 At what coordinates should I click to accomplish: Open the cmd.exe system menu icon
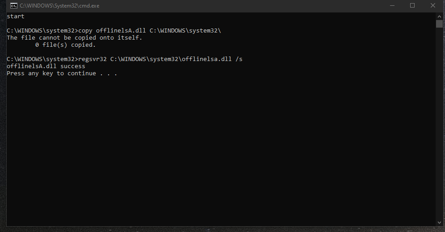pos(13,6)
